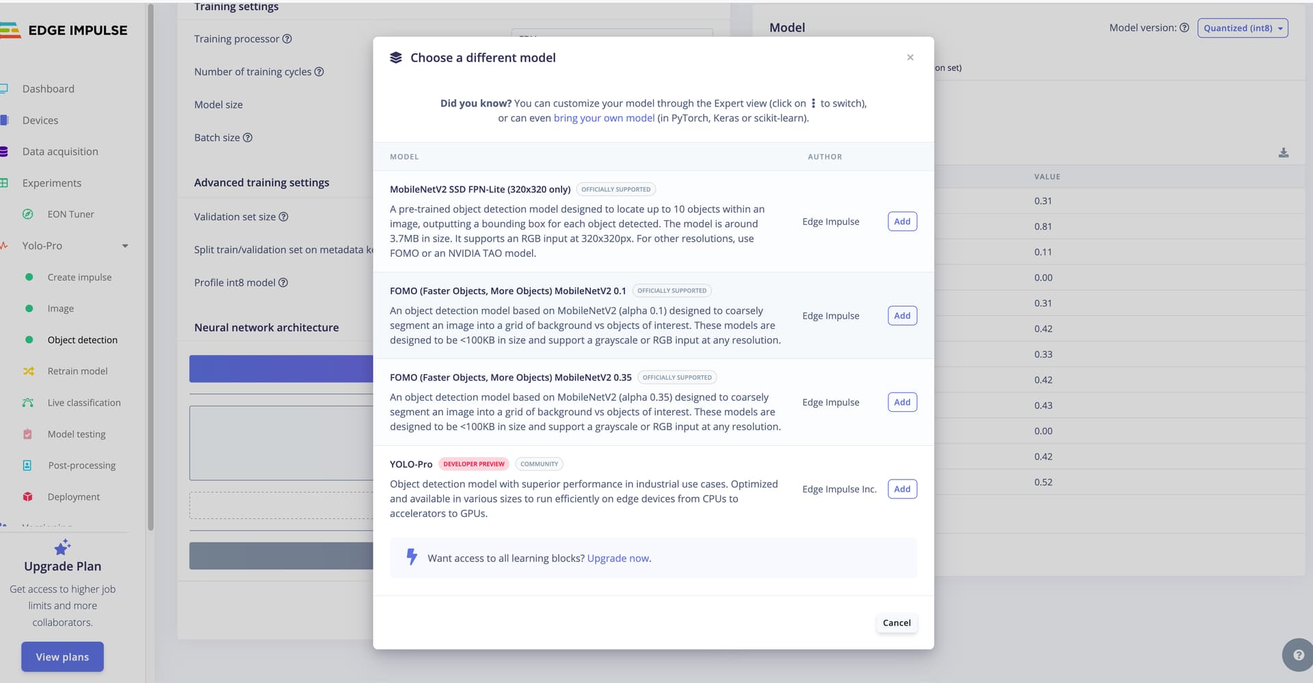Screen dimensions: 1313x683
Task: Go to Data acquisition page
Action: coord(59,152)
